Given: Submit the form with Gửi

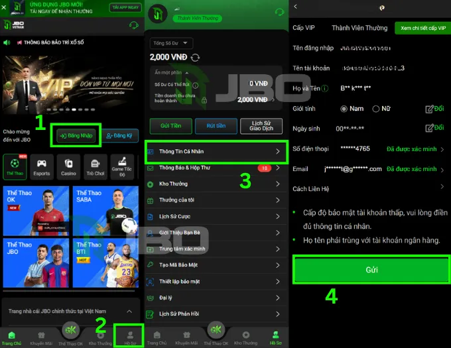Looking at the screenshot, I should coord(371,270).
